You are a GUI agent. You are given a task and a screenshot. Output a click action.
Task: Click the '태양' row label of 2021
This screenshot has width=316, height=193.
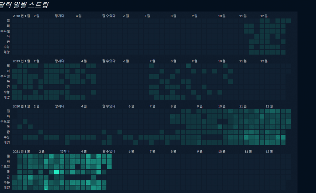click(7, 187)
